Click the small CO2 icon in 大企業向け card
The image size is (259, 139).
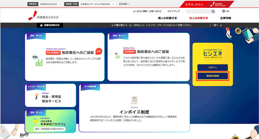(x=117, y=56)
